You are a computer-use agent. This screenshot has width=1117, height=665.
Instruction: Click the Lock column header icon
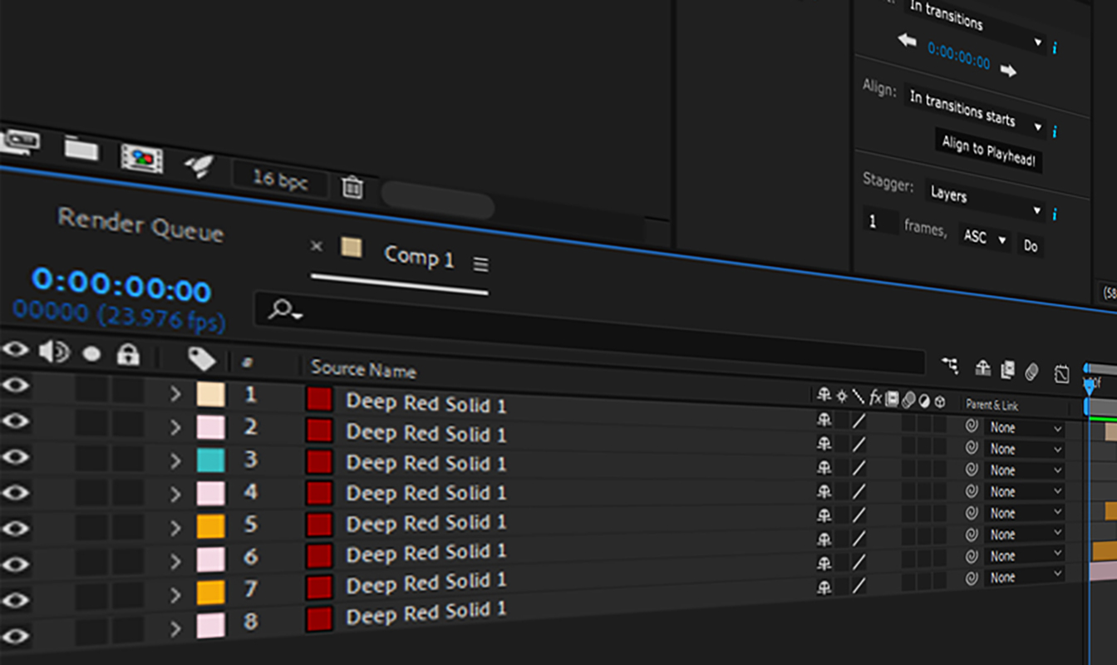point(128,354)
